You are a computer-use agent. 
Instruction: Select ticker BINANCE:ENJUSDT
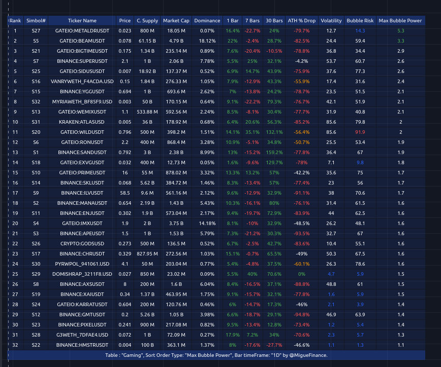(x=82, y=213)
